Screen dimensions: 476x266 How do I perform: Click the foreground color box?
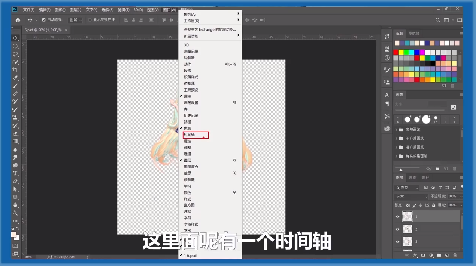(x=14, y=235)
